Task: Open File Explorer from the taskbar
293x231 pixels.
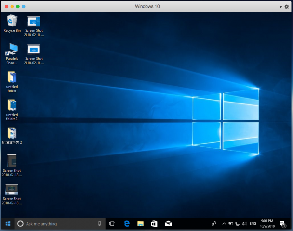Action: click(140, 223)
